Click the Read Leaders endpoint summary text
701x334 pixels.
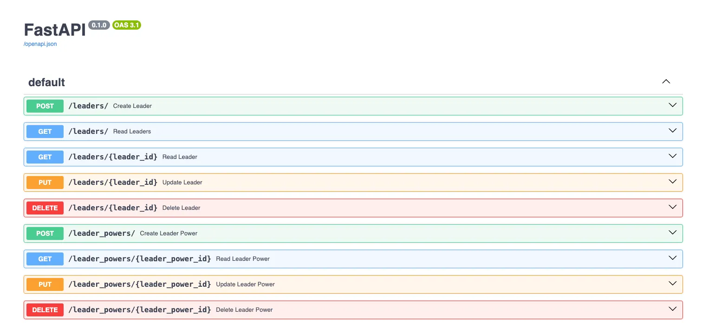132,132
